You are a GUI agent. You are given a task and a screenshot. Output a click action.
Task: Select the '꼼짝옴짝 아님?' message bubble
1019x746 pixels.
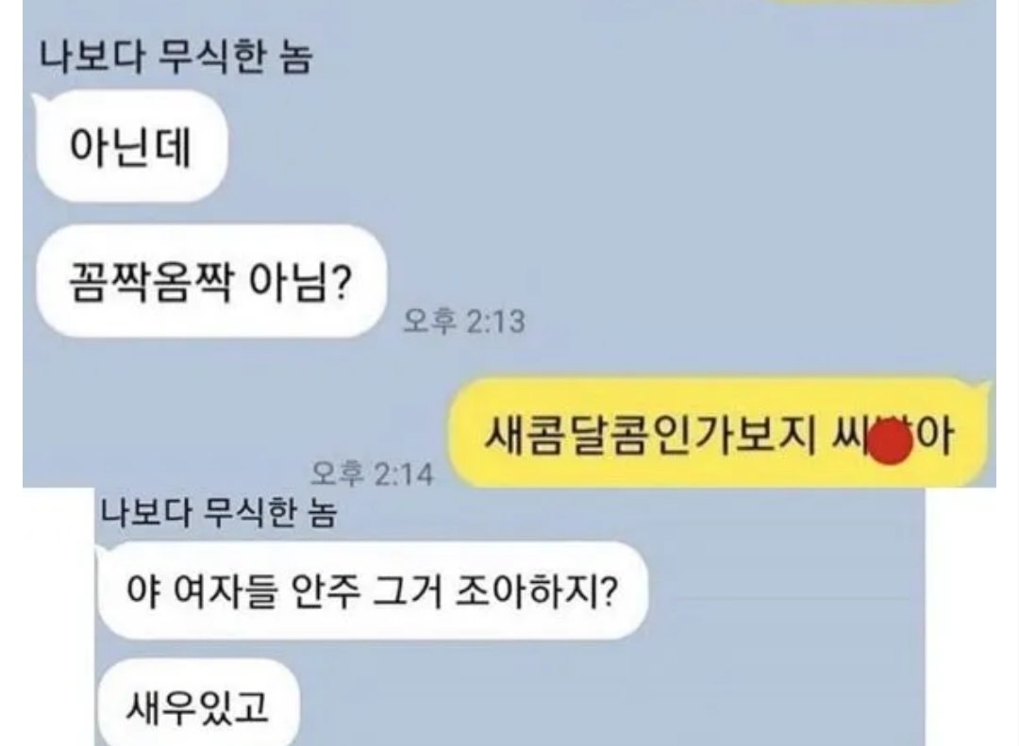click(x=210, y=281)
